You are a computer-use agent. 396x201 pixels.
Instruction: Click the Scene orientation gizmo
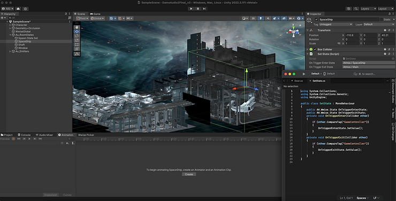click(293, 32)
